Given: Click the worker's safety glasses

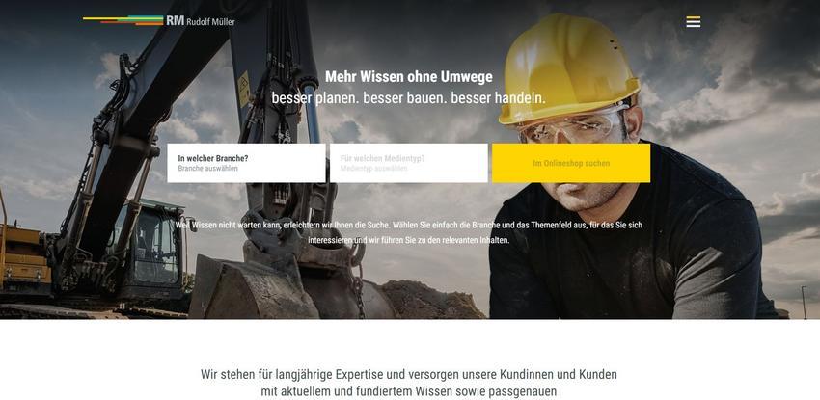Looking at the screenshot, I should (x=573, y=125).
